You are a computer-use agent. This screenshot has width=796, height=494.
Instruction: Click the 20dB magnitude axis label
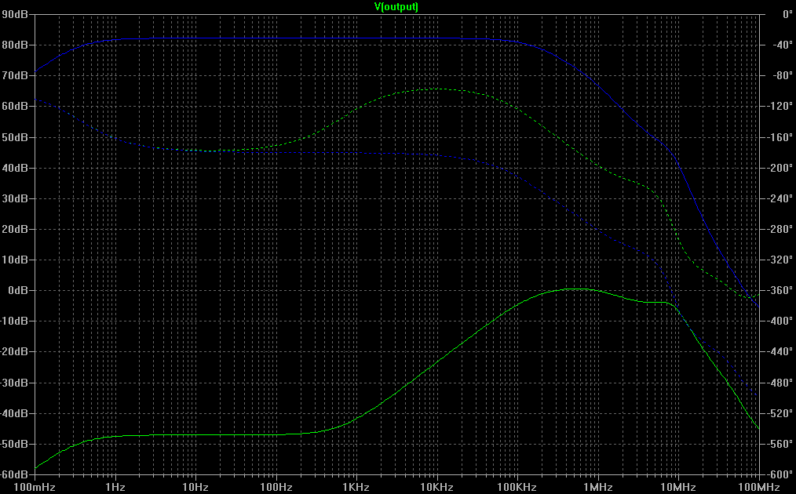[15, 229]
